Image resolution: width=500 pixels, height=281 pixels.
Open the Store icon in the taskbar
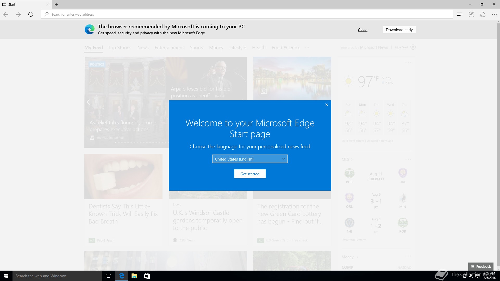pyautogui.click(x=147, y=276)
